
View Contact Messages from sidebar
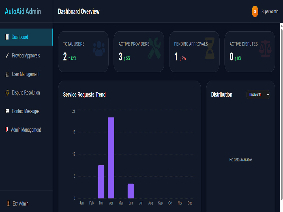pyautogui.click(x=26, y=111)
